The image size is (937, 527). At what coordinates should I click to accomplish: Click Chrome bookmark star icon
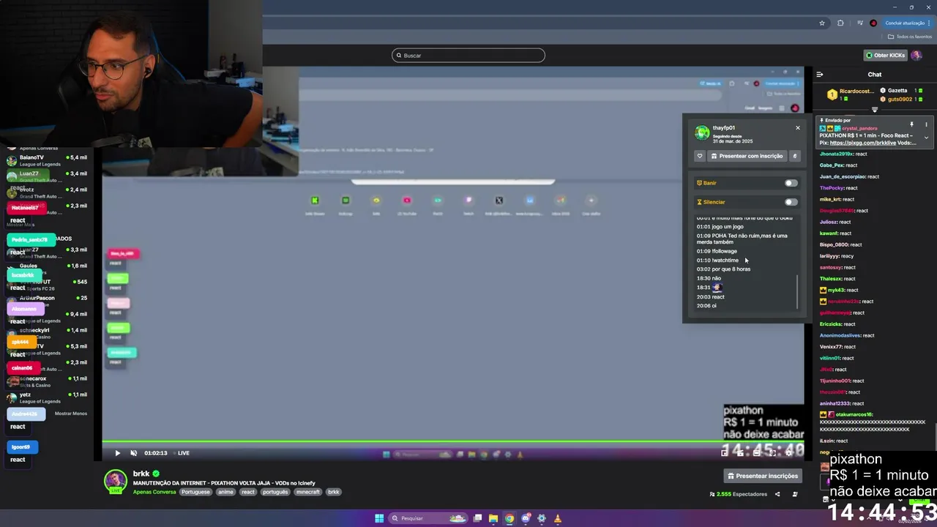coord(822,23)
